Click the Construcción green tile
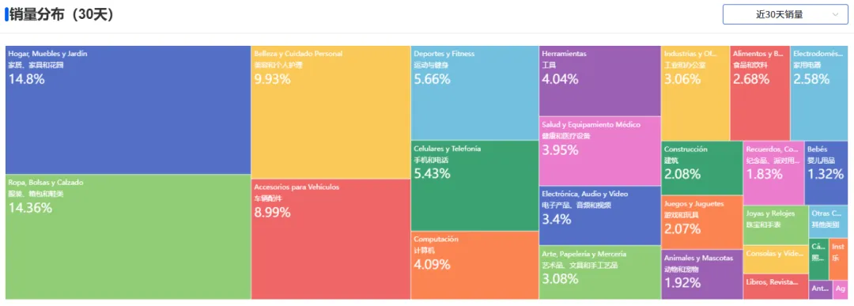This screenshot has width=854, height=306. [x=702, y=168]
